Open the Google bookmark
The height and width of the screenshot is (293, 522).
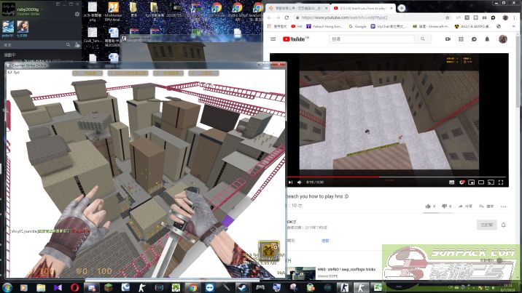tap(357, 26)
